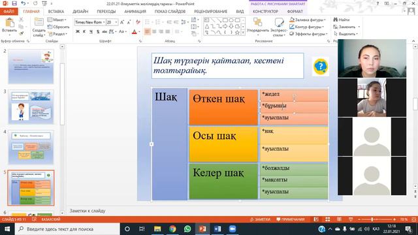This screenshot has width=418, height=235.
Task: Open Контур фигуры outline dropdown
Action: tap(307, 27)
